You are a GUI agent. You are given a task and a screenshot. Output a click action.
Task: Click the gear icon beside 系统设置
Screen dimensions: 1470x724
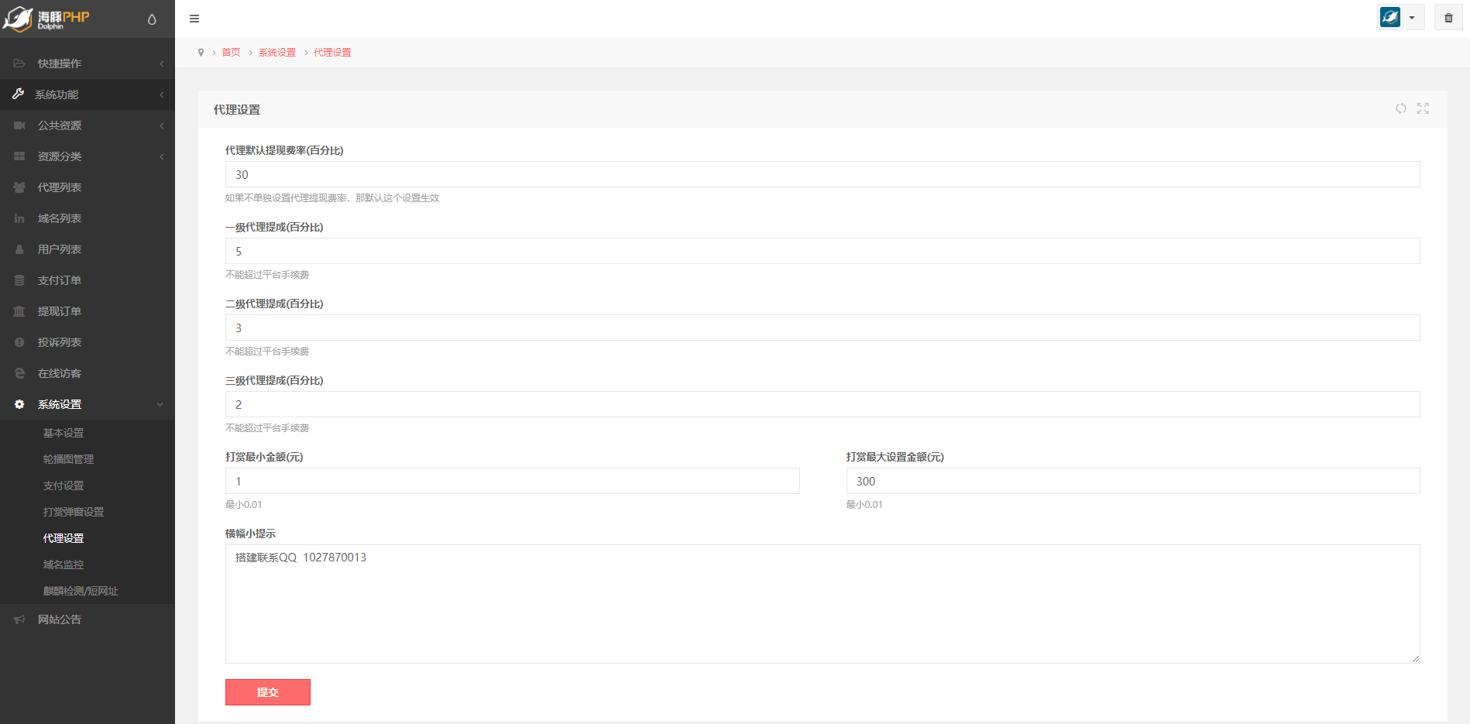(19, 404)
